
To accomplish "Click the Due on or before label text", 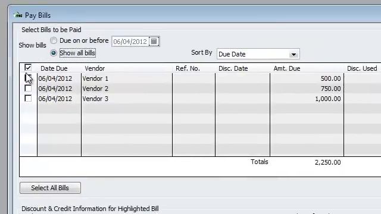I will 84,40.
